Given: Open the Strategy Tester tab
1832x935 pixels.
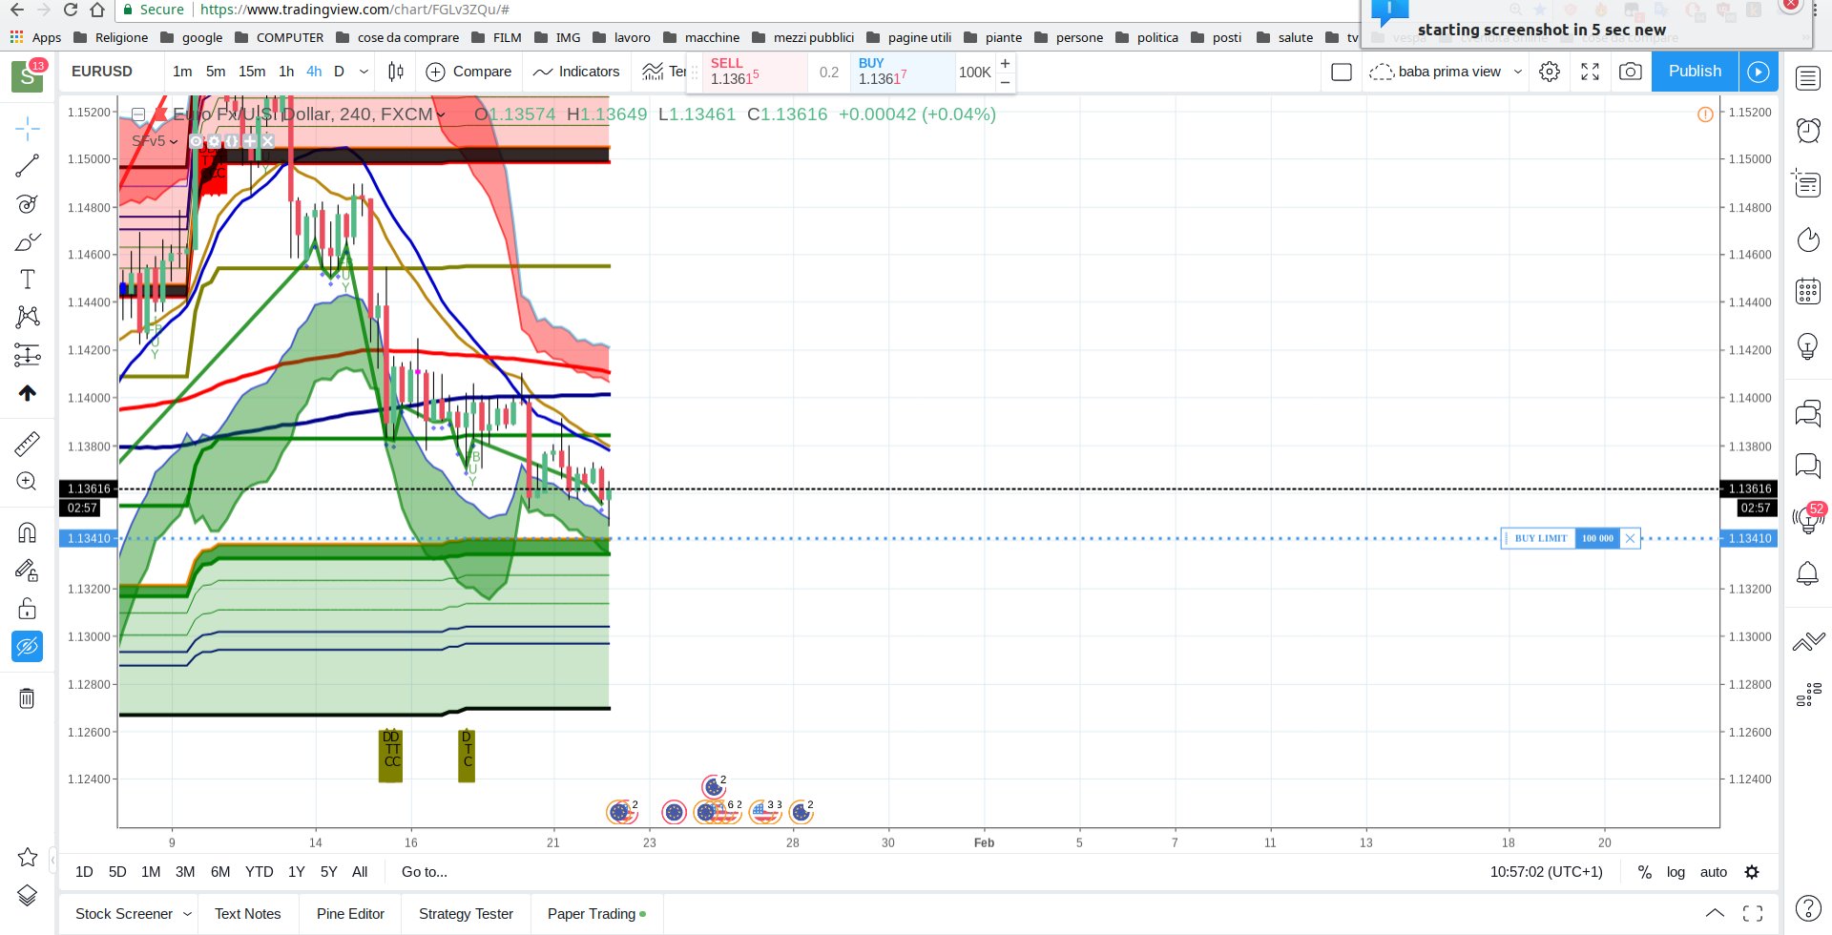Looking at the screenshot, I should click(466, 914).
